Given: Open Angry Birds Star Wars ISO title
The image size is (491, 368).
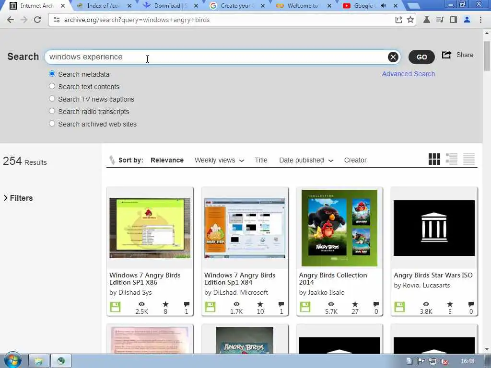Looking at the screenshot, I should (x=433, y=275).
